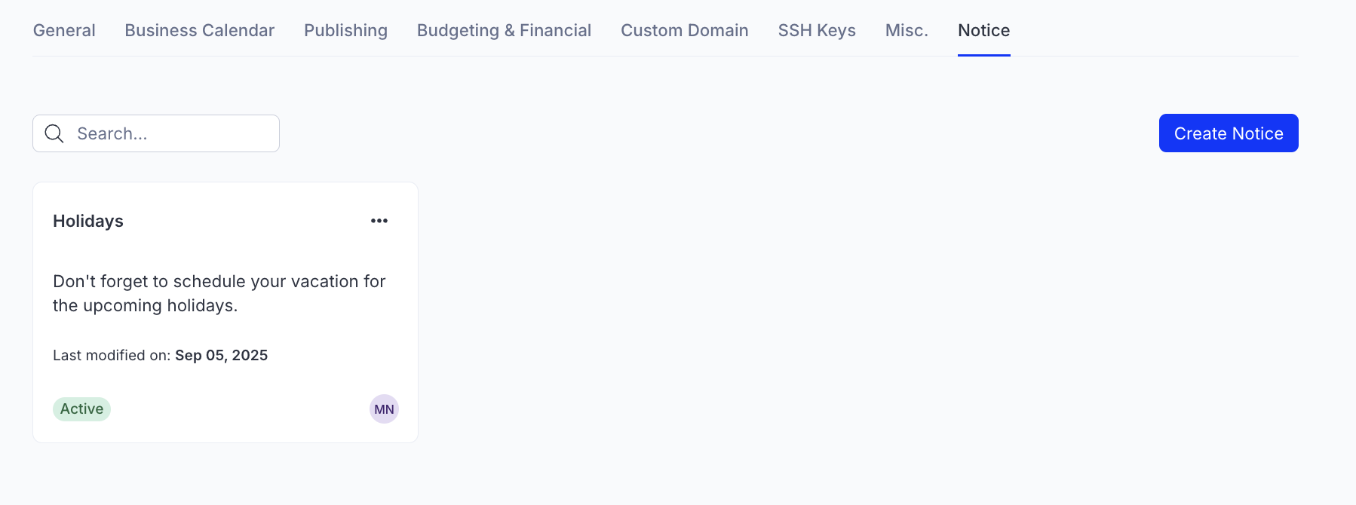The image size is (1356, 505).
Task: Open the search magnifier icon
Action: point(53,133)
